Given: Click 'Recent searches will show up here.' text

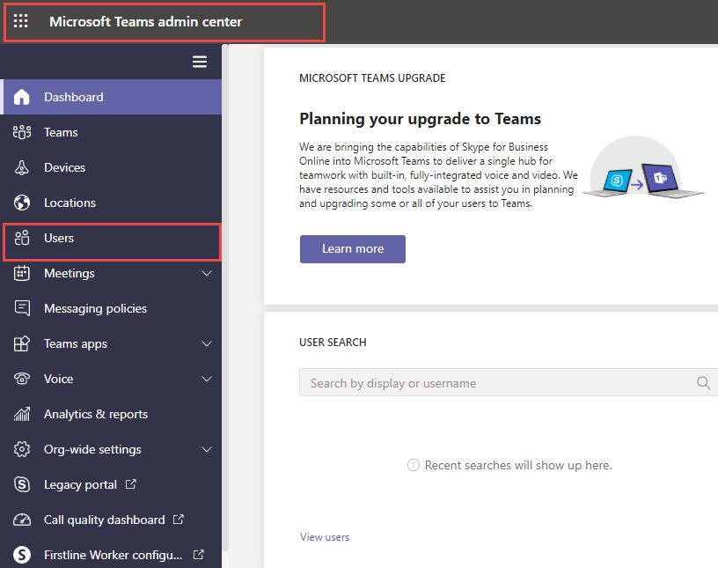Looking at the screenshot, I should pos(518,465).
